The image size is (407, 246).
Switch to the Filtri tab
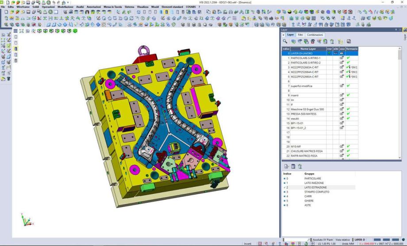(300, 35)
